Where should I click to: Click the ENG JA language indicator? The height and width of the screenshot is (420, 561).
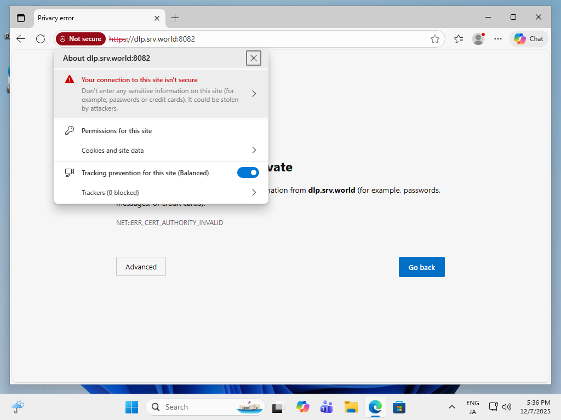coord(473,407)
